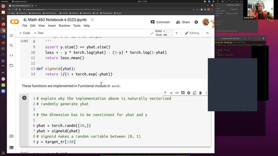The height and width of the screenshot is (156, 278).
Task: Open the Activities overview
Action: tap(4, 1)
